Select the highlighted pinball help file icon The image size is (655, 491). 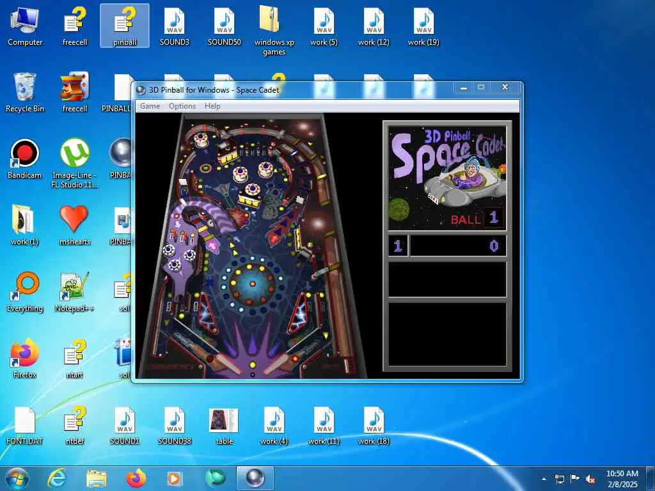125,26
